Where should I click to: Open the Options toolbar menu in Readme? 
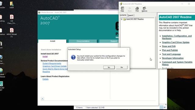pyautogui.click(x=144, y=9)
